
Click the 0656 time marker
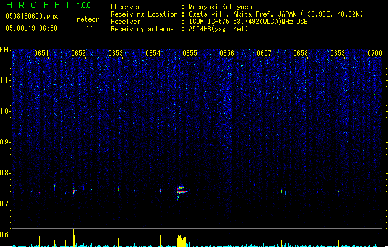point(227,53)
